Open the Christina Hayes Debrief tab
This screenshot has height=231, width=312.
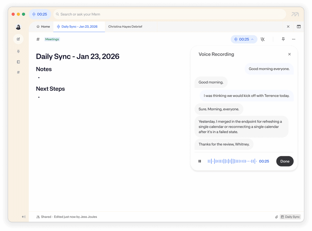125,27
